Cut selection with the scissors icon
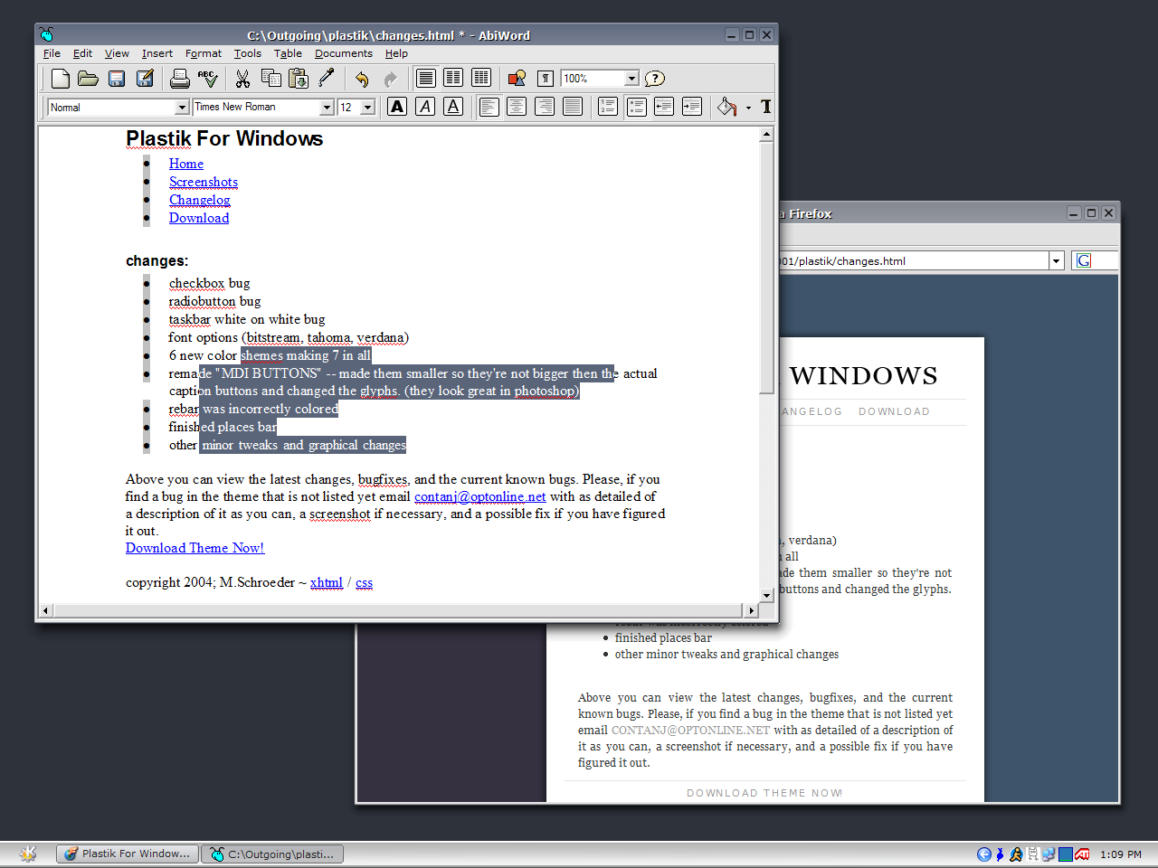This screenshot has width=1158, height=868. 242,79
